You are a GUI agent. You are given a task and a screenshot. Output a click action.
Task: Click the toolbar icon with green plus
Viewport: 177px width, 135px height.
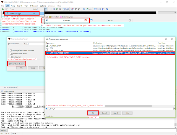[x=87, y=9]
